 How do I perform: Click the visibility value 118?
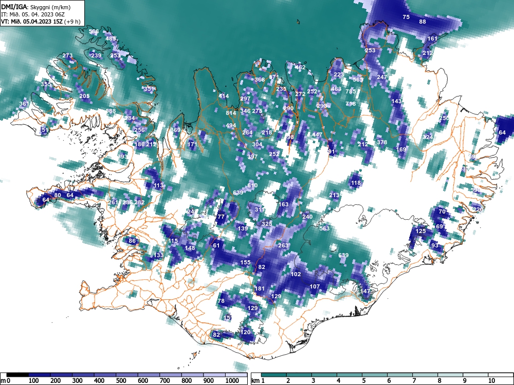pos(356,183)
